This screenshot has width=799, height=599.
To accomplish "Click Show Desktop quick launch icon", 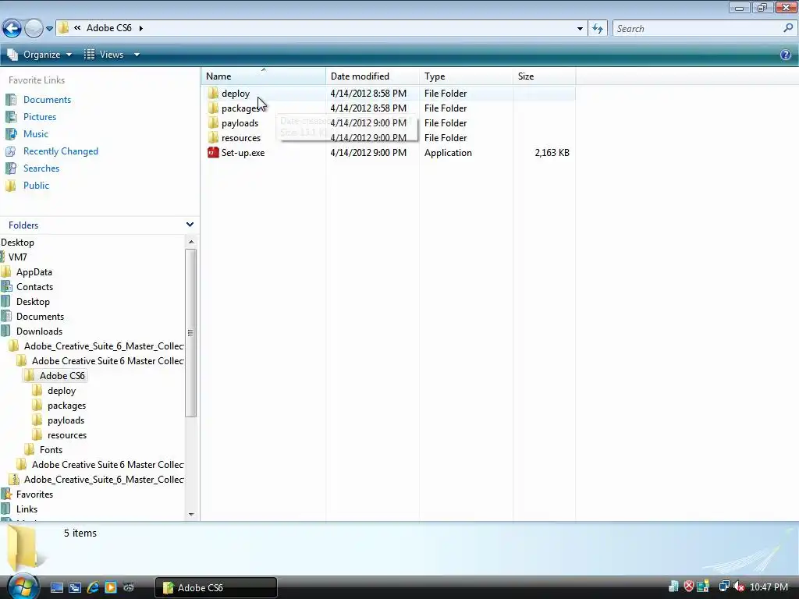I will point(56,587).
